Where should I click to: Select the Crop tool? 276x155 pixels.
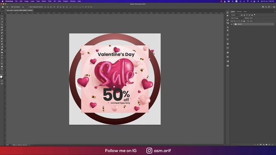2,25
